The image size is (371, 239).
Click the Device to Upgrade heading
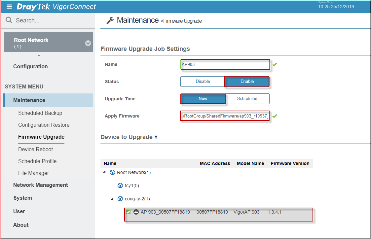coord(126,137)
